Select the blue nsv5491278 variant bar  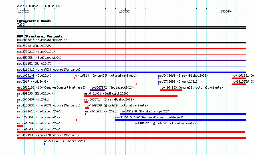click(x=183, y=114)
